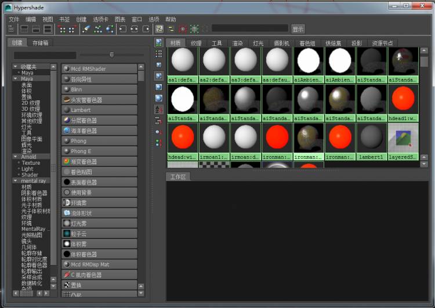Create a Lambert material
Screen dimensions: 435x308
tap(99, 110)
